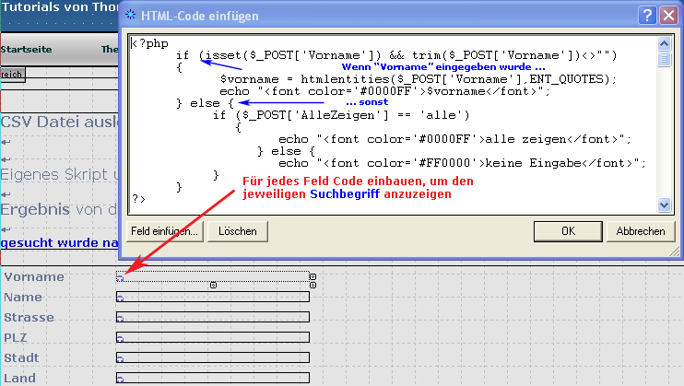Close the HTML-Code einfügen dialog
Image resolution: width=684 pixels, height=386 pixels.
[x=667, y=15]
